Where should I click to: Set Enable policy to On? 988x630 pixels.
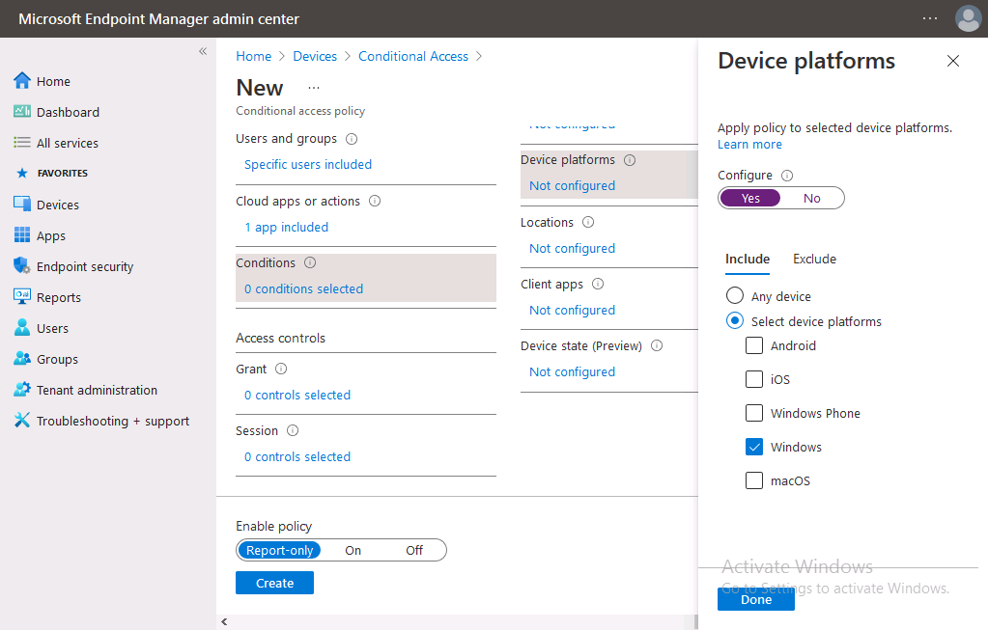coord(353,550)
